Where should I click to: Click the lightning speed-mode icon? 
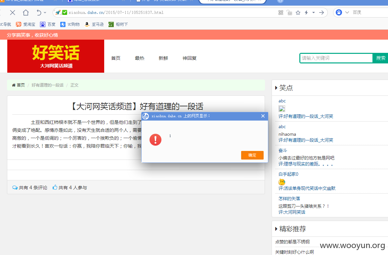tap(306, 13)
